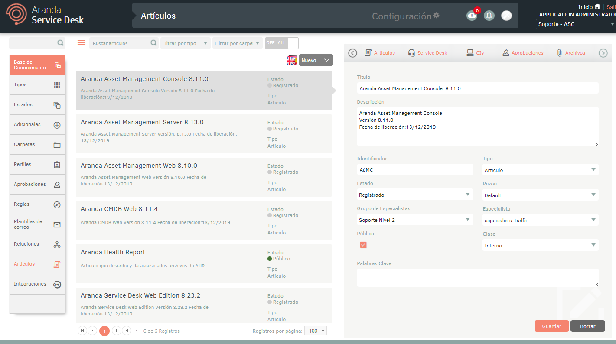The image size is (616, 344).
Task: Click the sidebar search magnifier icon
Action: point(60,43)
